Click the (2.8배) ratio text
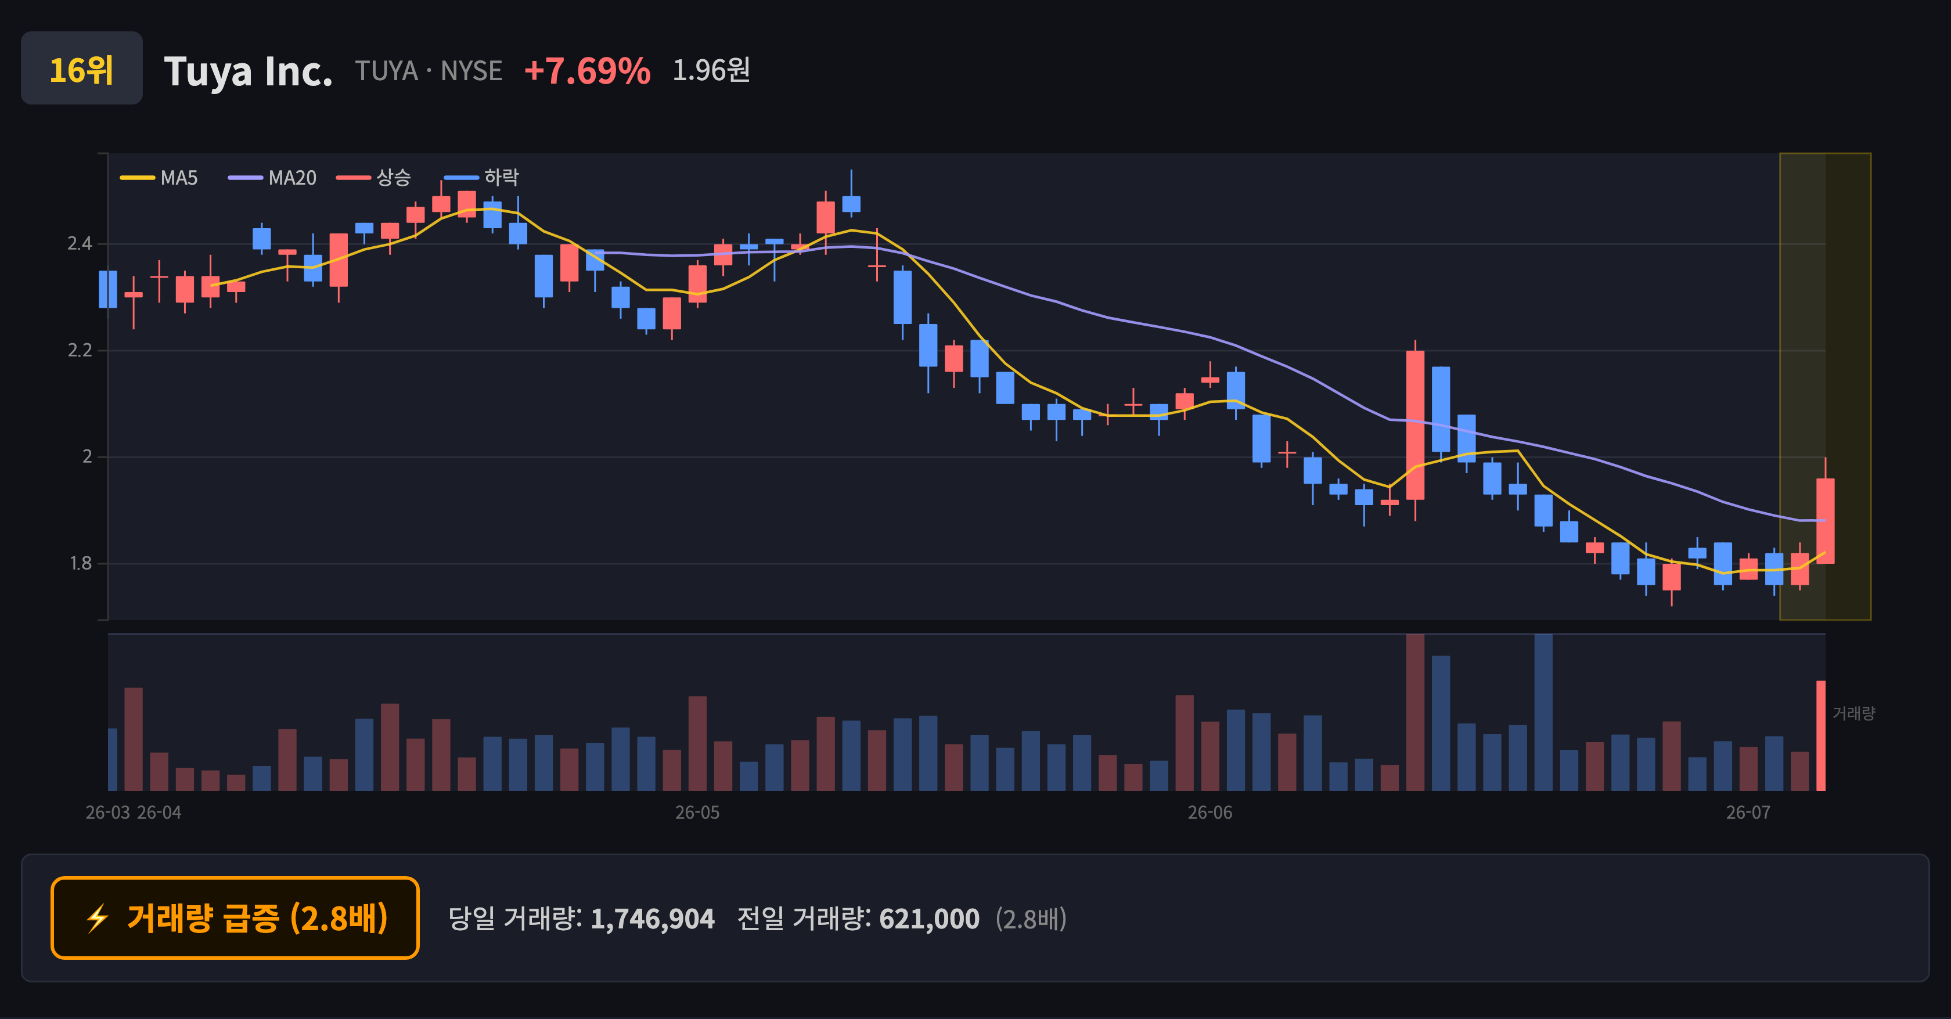 (x=1031, y=919)
